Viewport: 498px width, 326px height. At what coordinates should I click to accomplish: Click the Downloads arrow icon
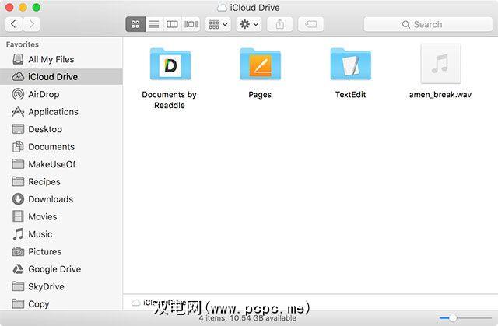click(x=18, y=199)
